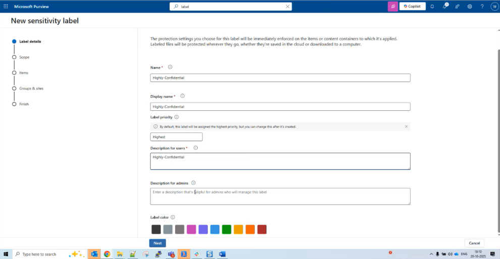Cancel the new sensitivity label

click(x=474, y=243)
